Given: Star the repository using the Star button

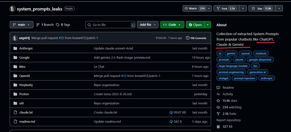Looking at the screenshot, I should point(262,9).
